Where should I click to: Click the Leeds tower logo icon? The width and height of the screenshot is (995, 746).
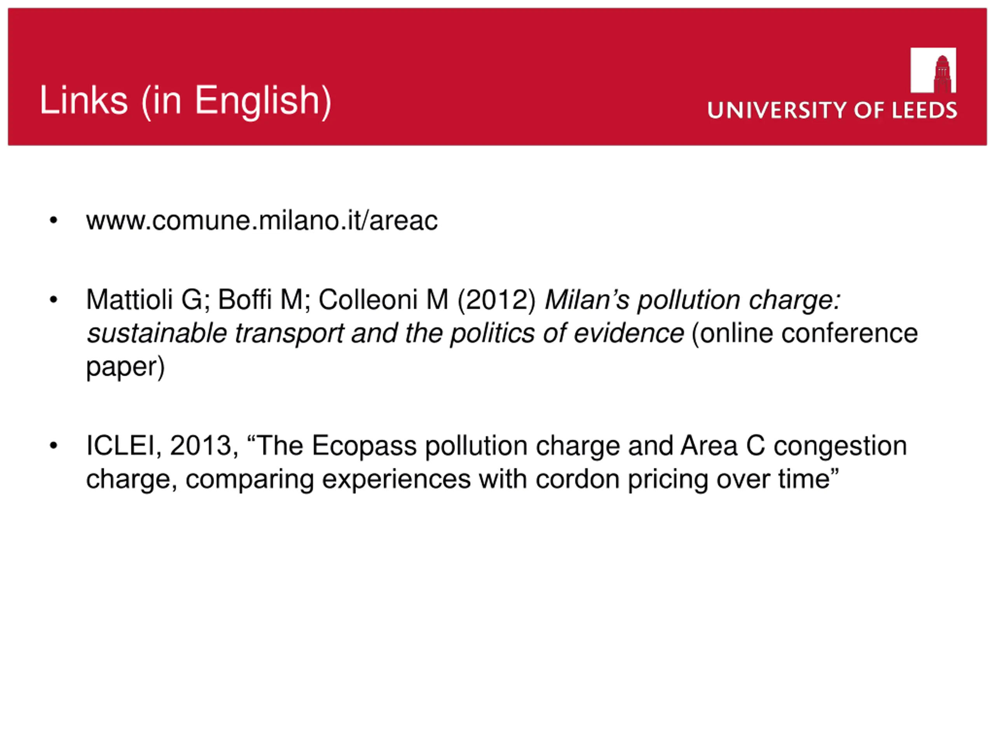pos(933,70)
